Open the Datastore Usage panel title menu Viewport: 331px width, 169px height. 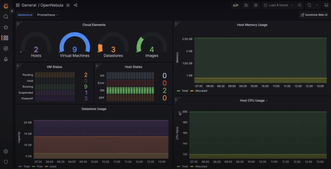[x=94, y=109]
